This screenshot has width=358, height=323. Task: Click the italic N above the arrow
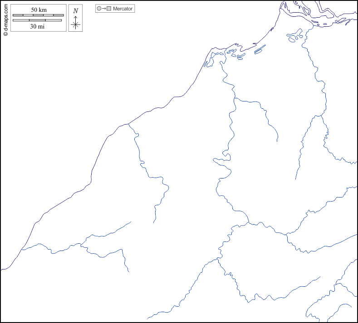pyautogui.click(x=75, y=10)
